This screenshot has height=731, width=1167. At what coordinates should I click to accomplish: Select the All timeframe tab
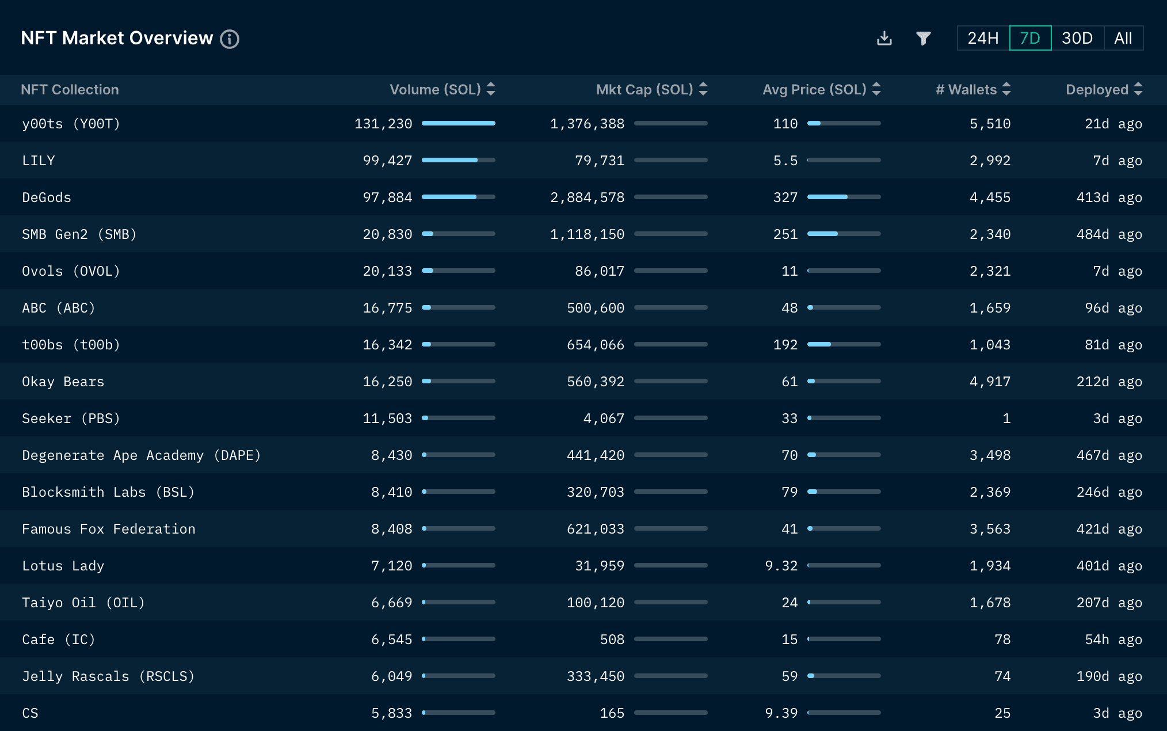click(x=1123, y=39)
